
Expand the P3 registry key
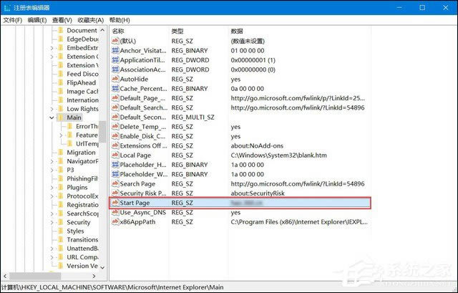(52, 170)
